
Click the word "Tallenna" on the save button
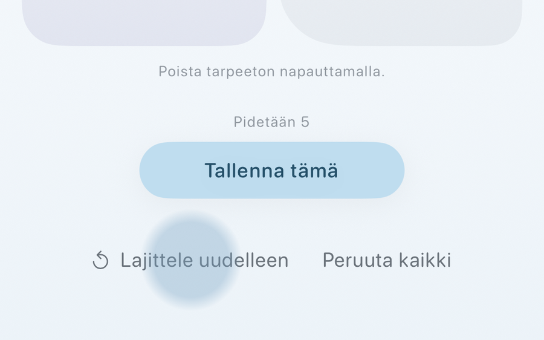(x=245, y=171)
